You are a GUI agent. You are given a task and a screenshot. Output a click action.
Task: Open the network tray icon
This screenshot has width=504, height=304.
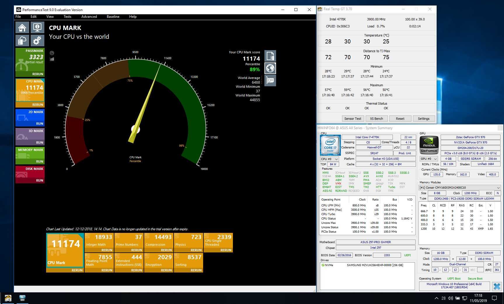465,298
